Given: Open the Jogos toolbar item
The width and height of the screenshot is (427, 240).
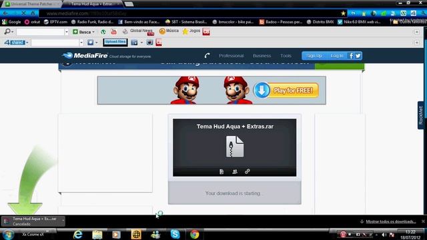Looking at the screenshot, I should pyautogui.click(x=191, y=31).
